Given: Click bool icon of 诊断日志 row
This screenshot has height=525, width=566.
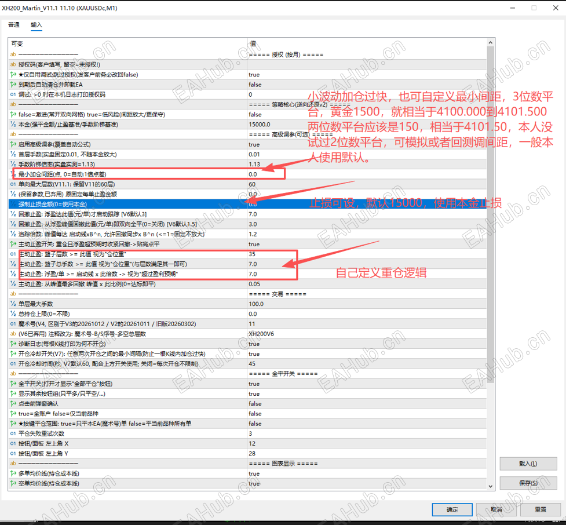Looking at the screenshot, I should point(13,344).
